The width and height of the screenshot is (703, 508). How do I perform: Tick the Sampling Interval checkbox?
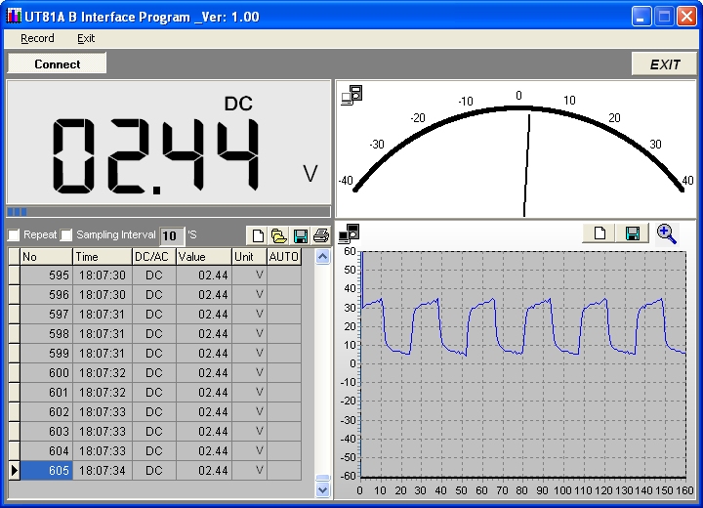pos(67,235)
